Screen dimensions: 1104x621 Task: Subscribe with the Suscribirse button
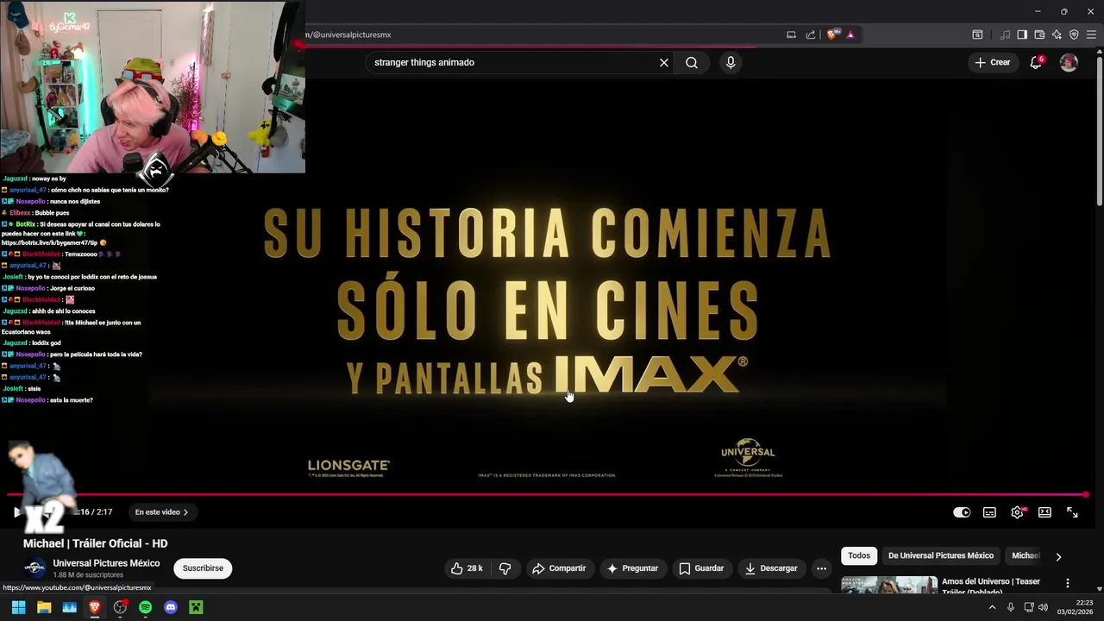click(x=203, y=568)
